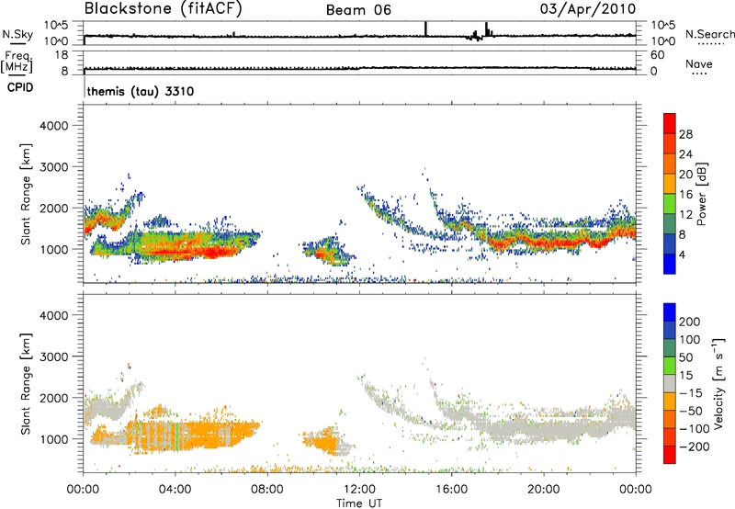Click the red bottom Velocity colorbar swatch
The height and width of the screenshot is (509, 735).
tap(670, 455)
